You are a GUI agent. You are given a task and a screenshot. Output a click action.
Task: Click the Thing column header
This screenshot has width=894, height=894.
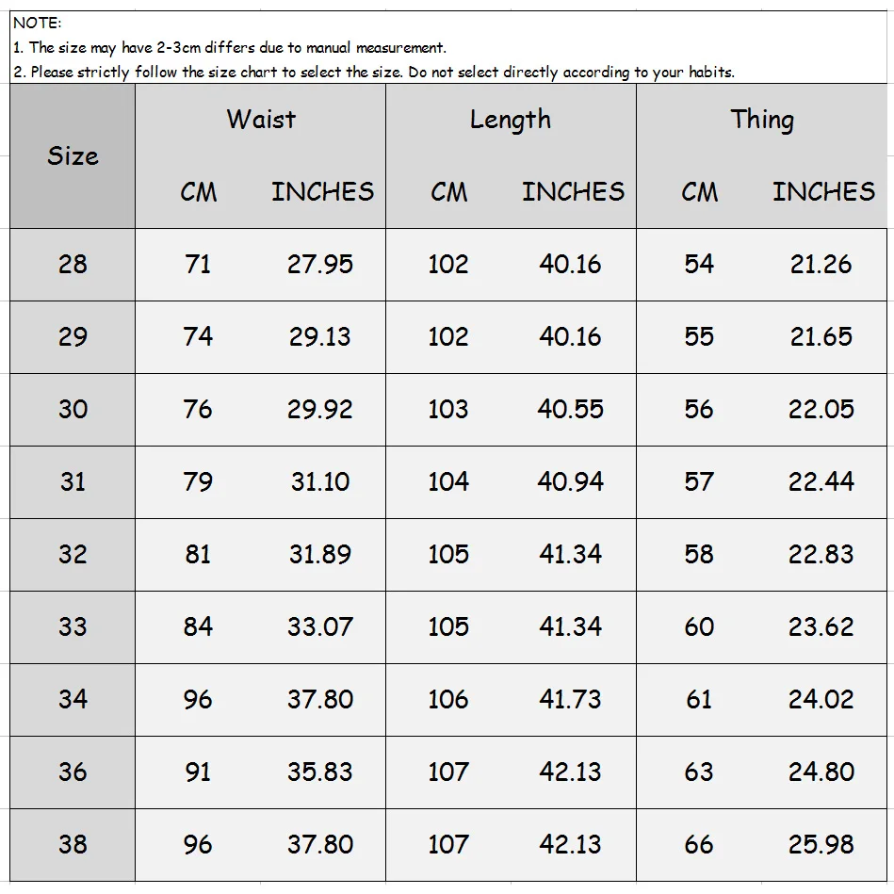tap(762, 121)
